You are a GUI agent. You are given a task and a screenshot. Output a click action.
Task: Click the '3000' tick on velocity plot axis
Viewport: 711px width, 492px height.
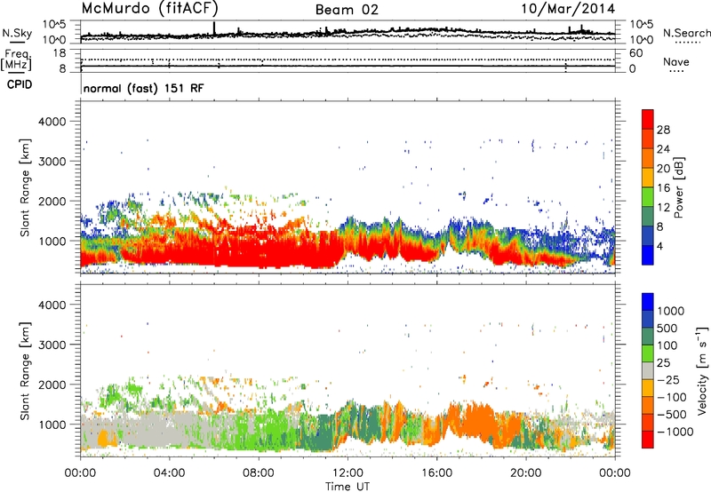pos(52,345)
